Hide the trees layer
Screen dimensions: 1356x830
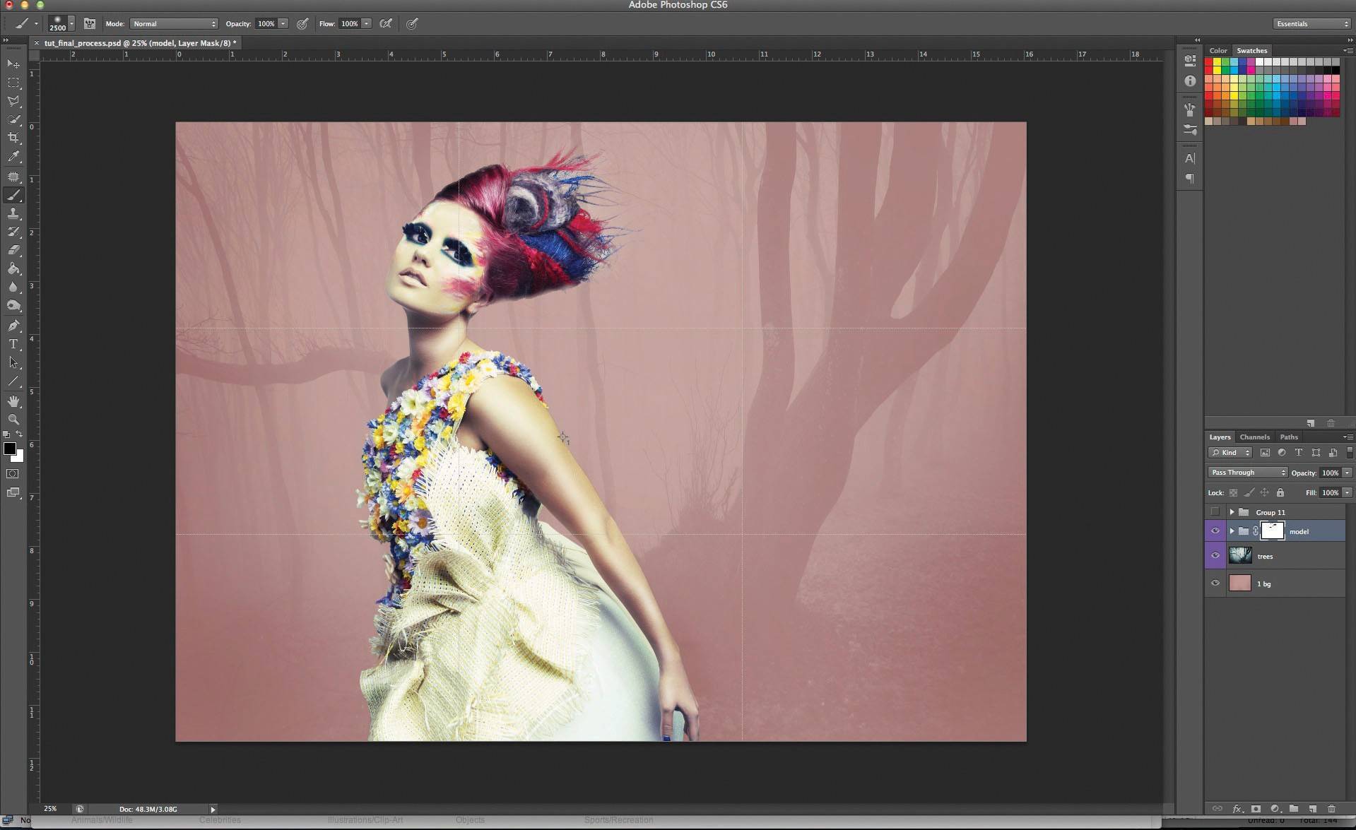[1215, 556]
